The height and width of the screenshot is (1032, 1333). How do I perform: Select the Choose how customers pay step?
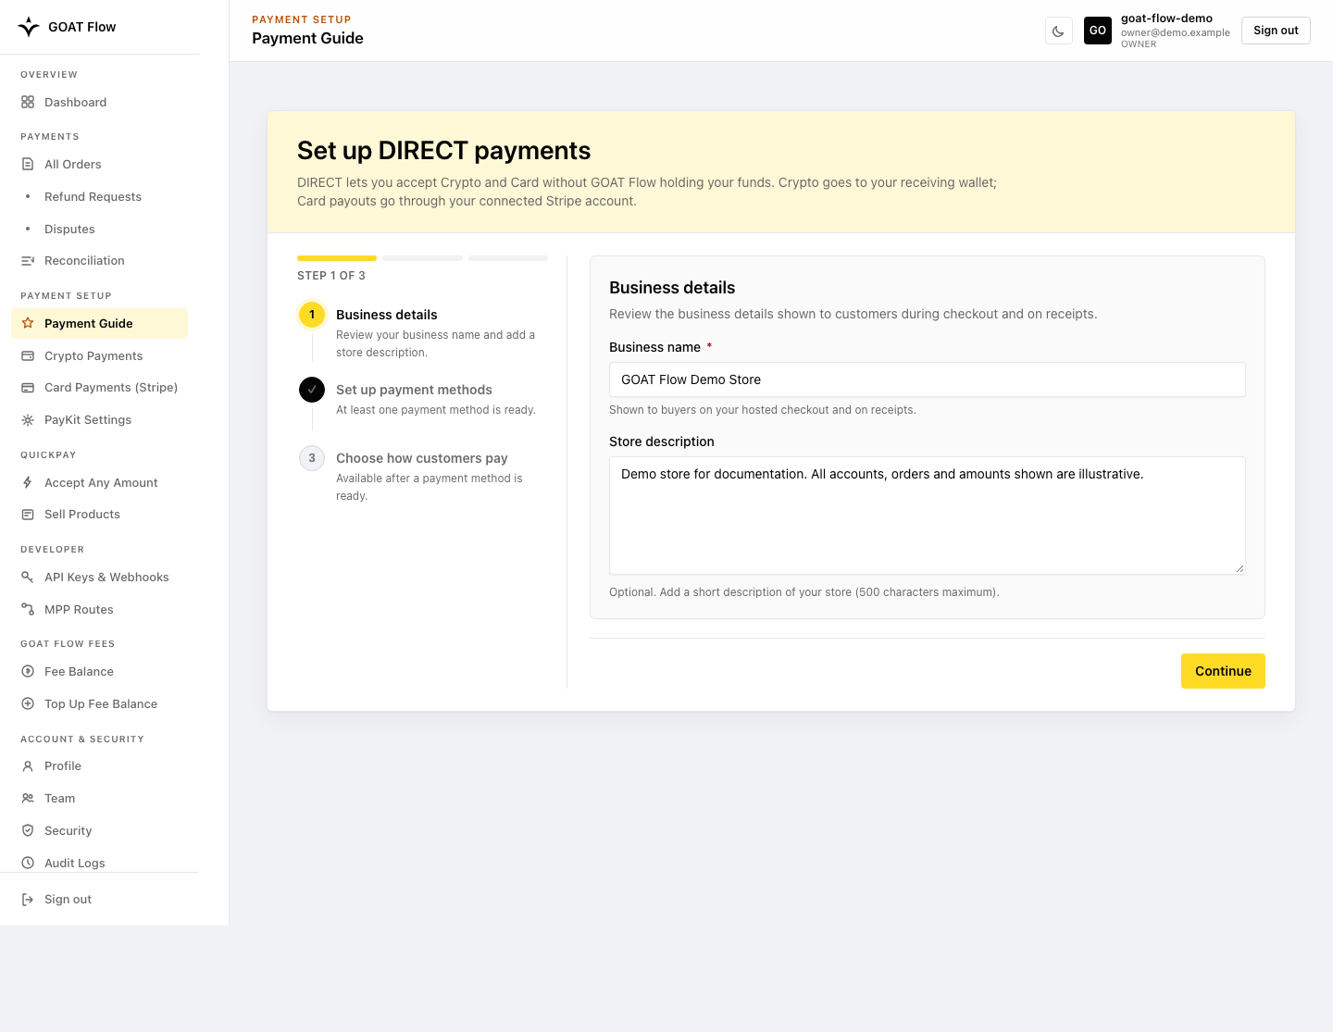(422, 458)
